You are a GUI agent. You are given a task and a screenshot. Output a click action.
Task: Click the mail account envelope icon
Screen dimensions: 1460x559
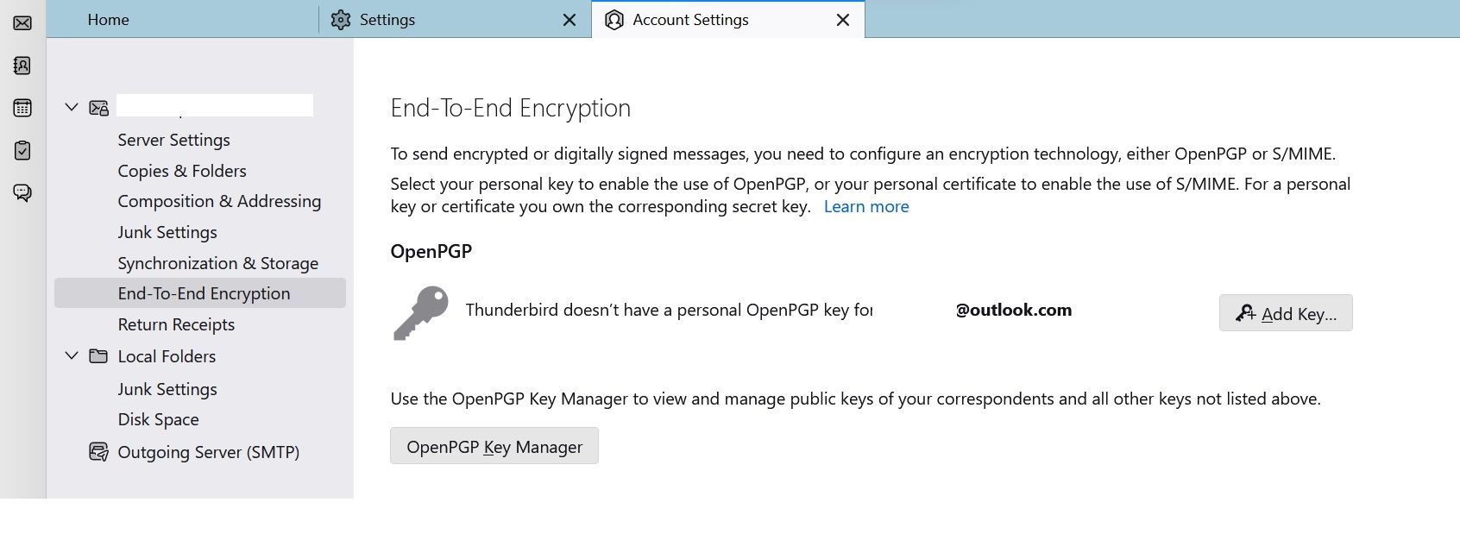(x=98, y=108)
